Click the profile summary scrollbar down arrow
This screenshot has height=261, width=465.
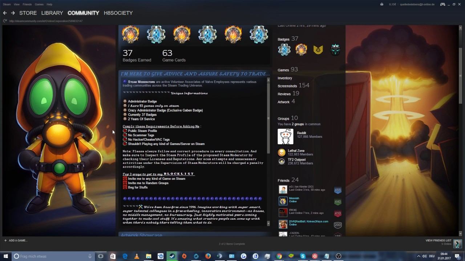point(268,224)
